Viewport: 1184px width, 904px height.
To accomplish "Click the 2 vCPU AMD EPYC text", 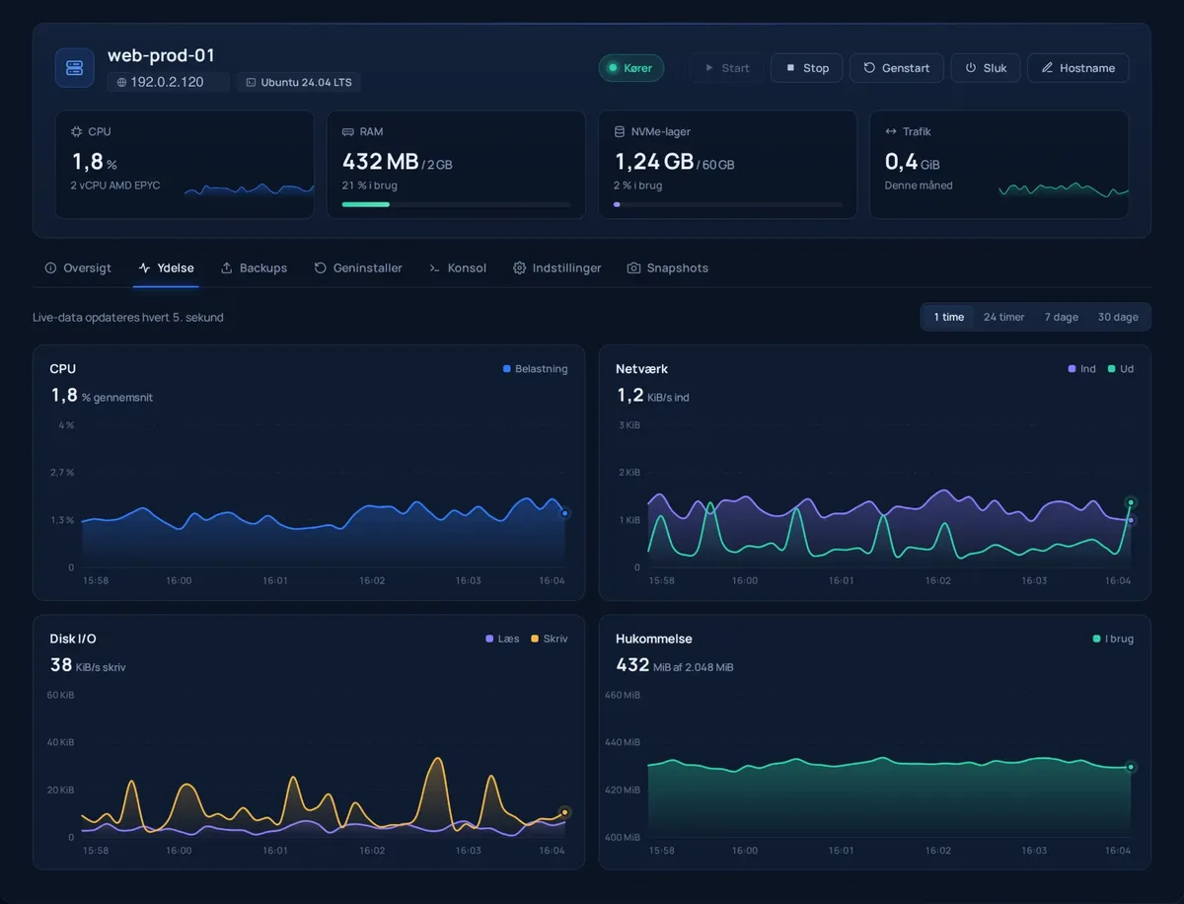I will 115,186.
